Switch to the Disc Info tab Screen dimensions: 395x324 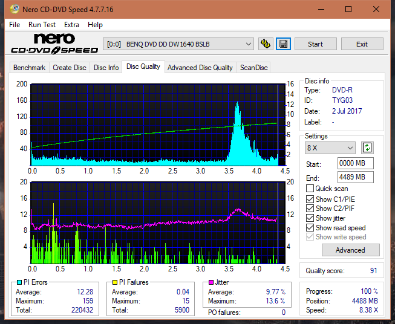click(x=106, y=68)
